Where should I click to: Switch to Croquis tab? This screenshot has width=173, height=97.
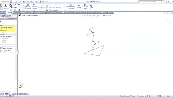9,13
